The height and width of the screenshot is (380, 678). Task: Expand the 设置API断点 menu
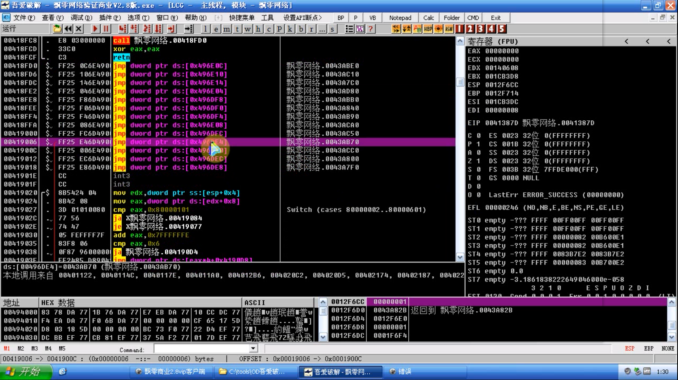tap(303, 17)
